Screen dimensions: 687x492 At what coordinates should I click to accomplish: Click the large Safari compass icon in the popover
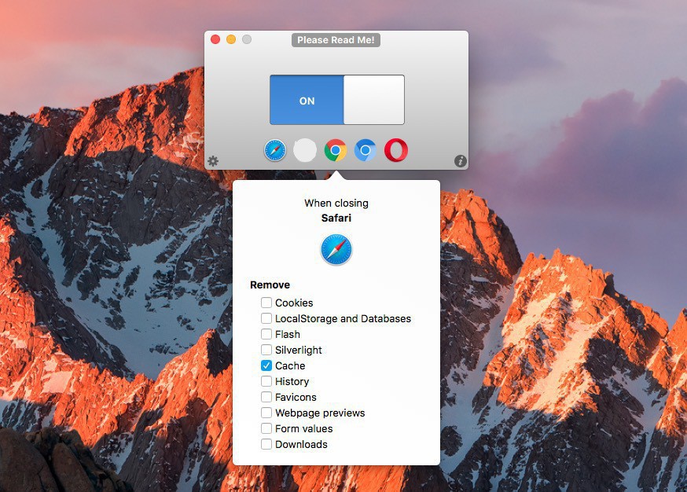coord(336,251)
